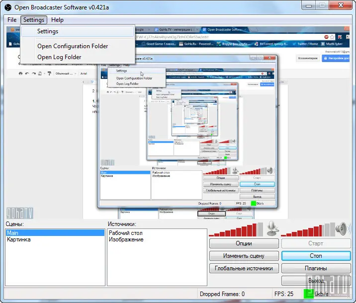Adjust the desktop audio volume meter
The height and width of the screenshot is (303, 356).
point(308,229)
